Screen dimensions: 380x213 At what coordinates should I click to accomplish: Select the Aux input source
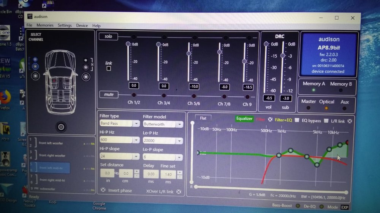pos(344,108)
